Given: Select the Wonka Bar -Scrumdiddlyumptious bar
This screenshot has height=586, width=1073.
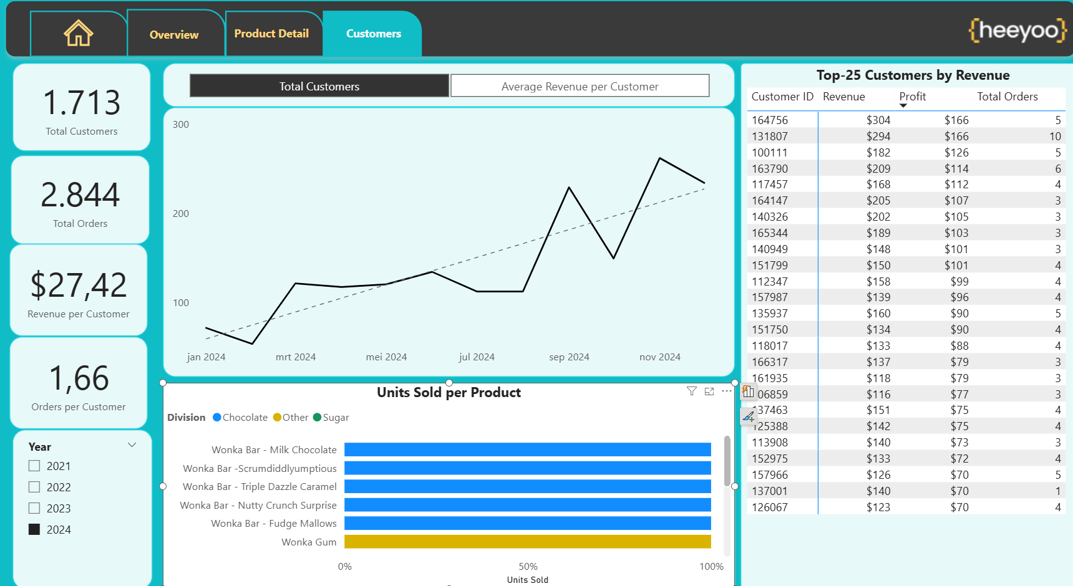Looking at the screenshot, I should click(528, 468).
